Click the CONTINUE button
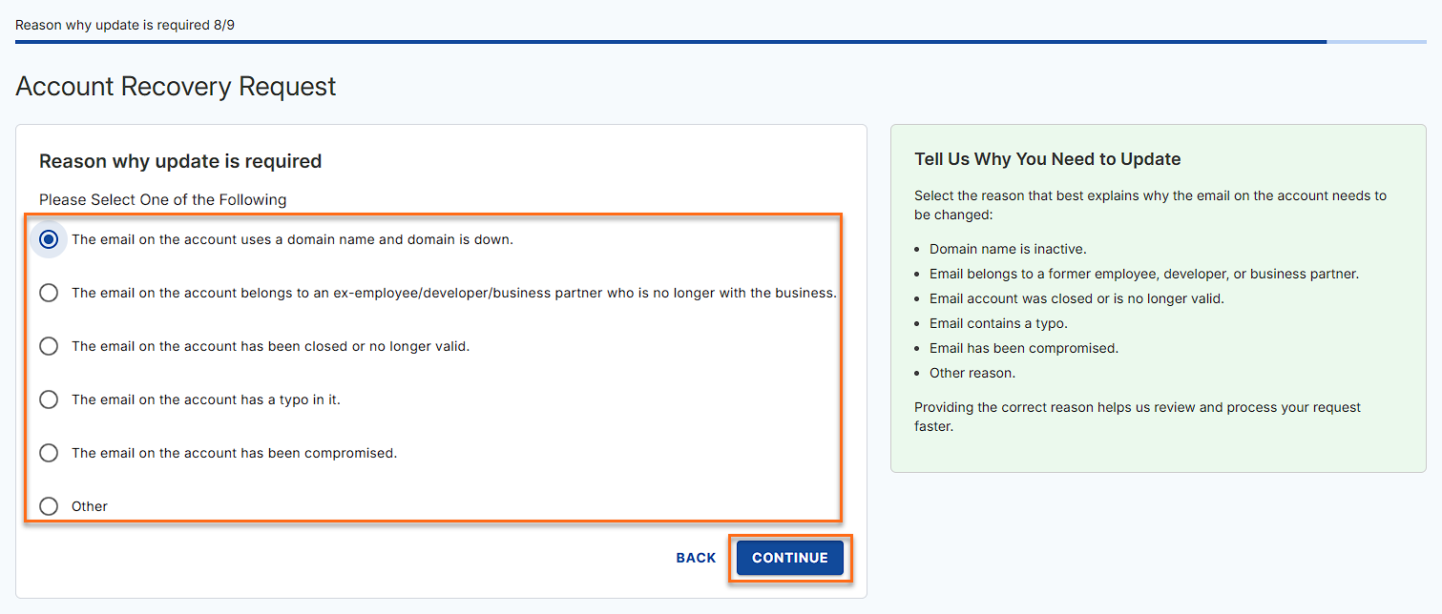The image size is (1442, 614). [x=789, y=558]
